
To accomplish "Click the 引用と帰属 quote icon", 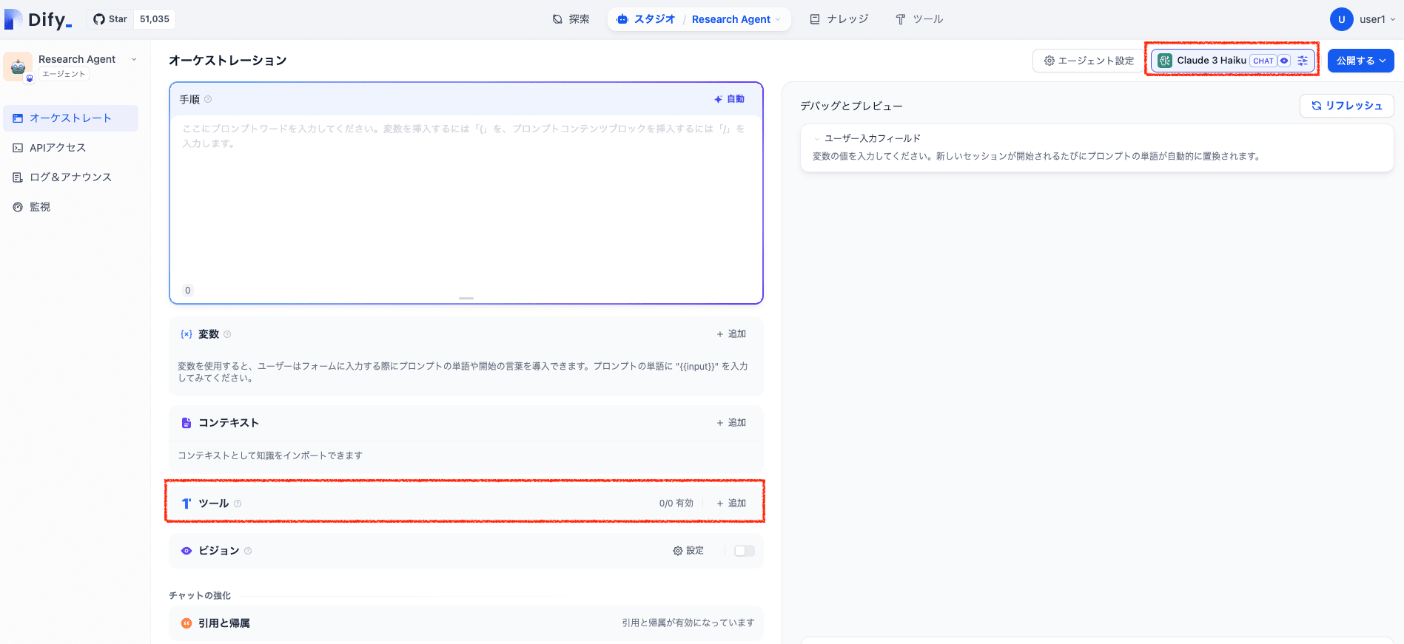I will 187,623.
